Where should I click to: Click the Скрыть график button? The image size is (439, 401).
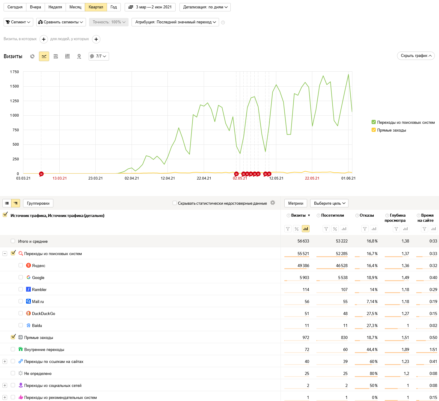416,56
